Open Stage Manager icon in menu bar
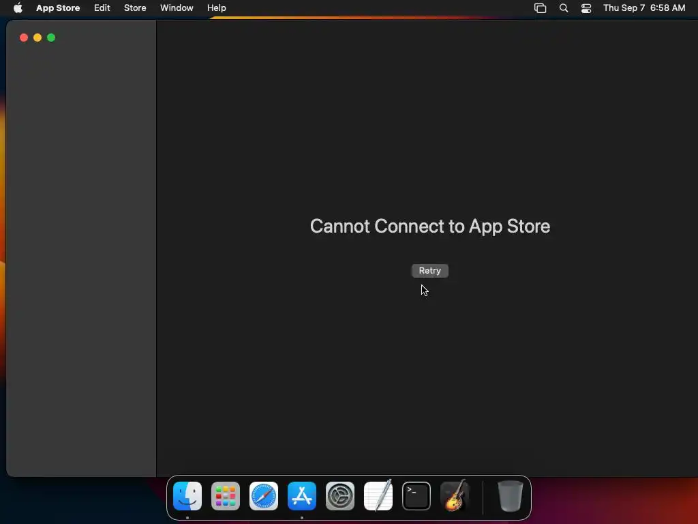This screenshot has width=698, height=524. [540, 8]
